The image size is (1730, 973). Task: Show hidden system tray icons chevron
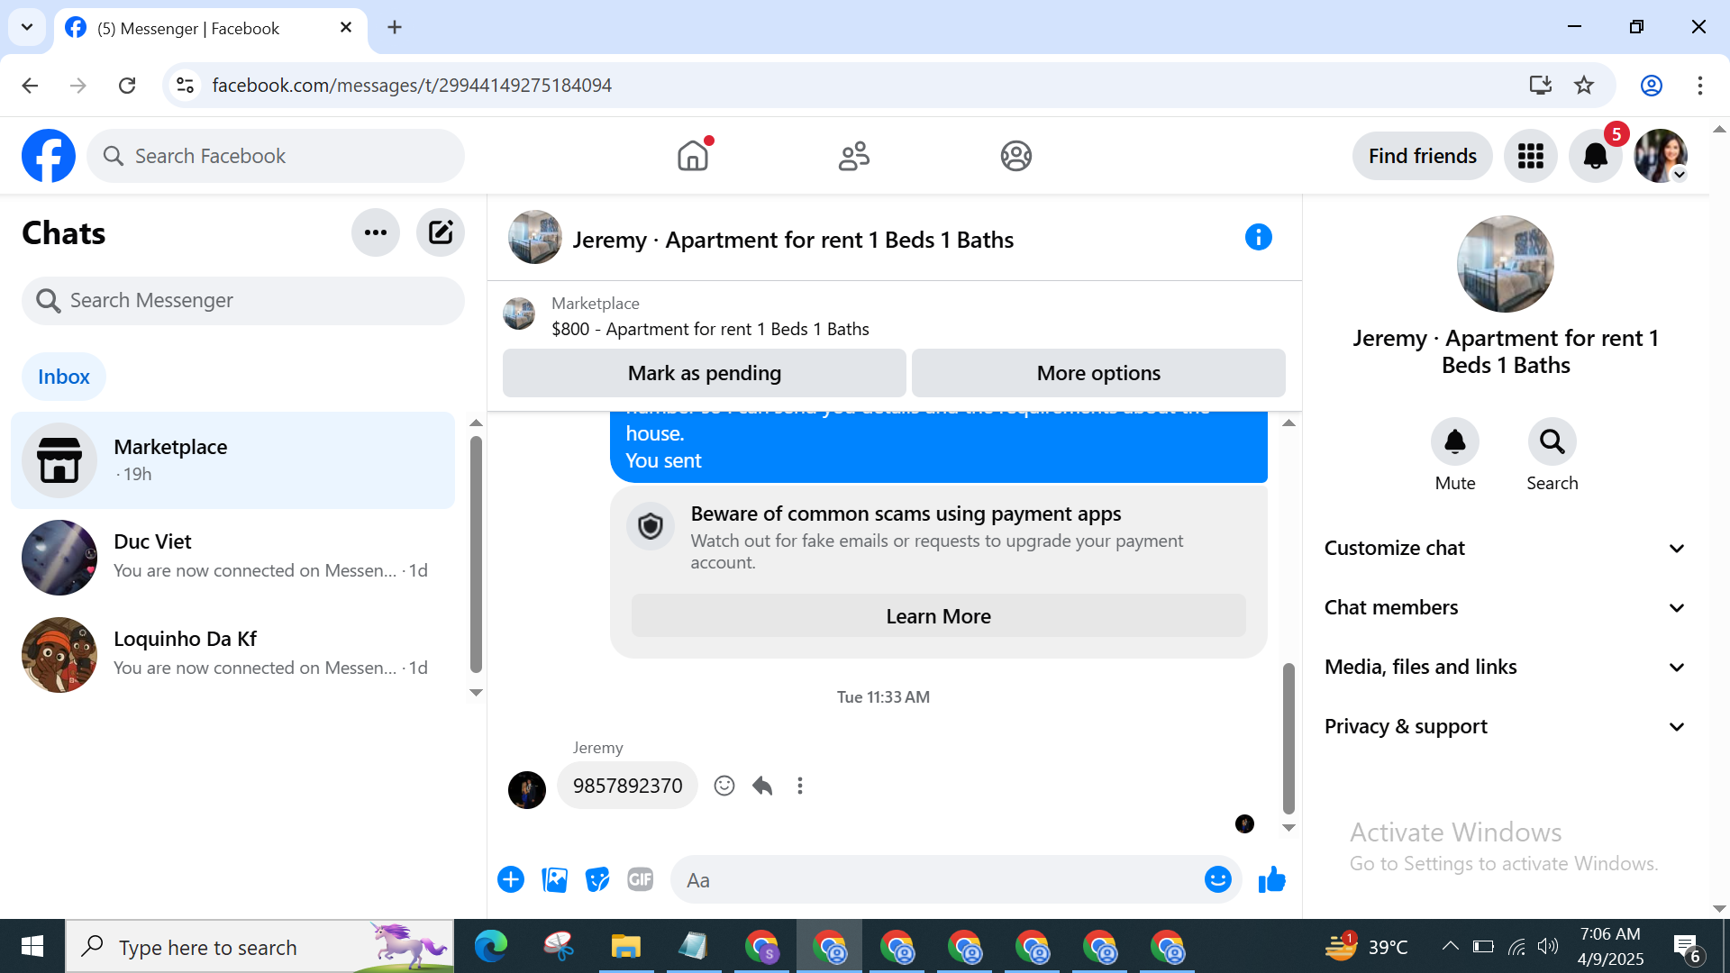click(1450, 946)
